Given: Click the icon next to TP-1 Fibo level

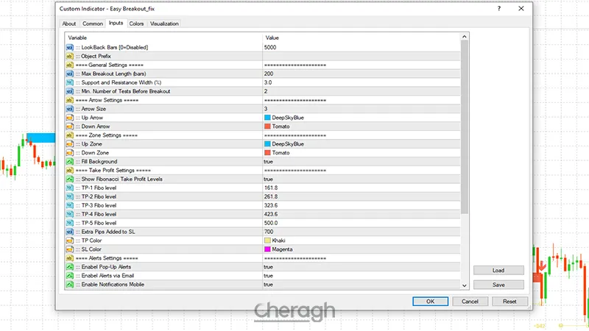Looking at the screenshot, I should [x=69, y=188].
